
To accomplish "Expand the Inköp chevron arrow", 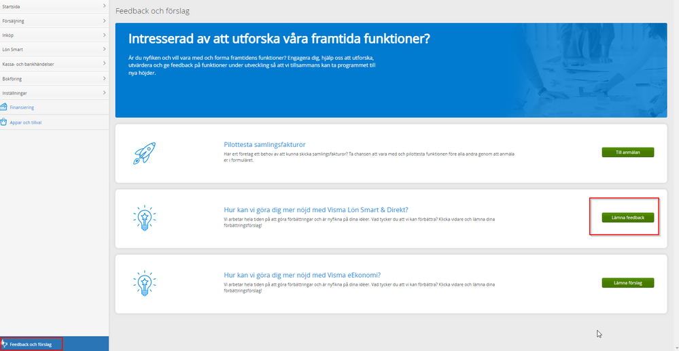I will tap(104, 35).
